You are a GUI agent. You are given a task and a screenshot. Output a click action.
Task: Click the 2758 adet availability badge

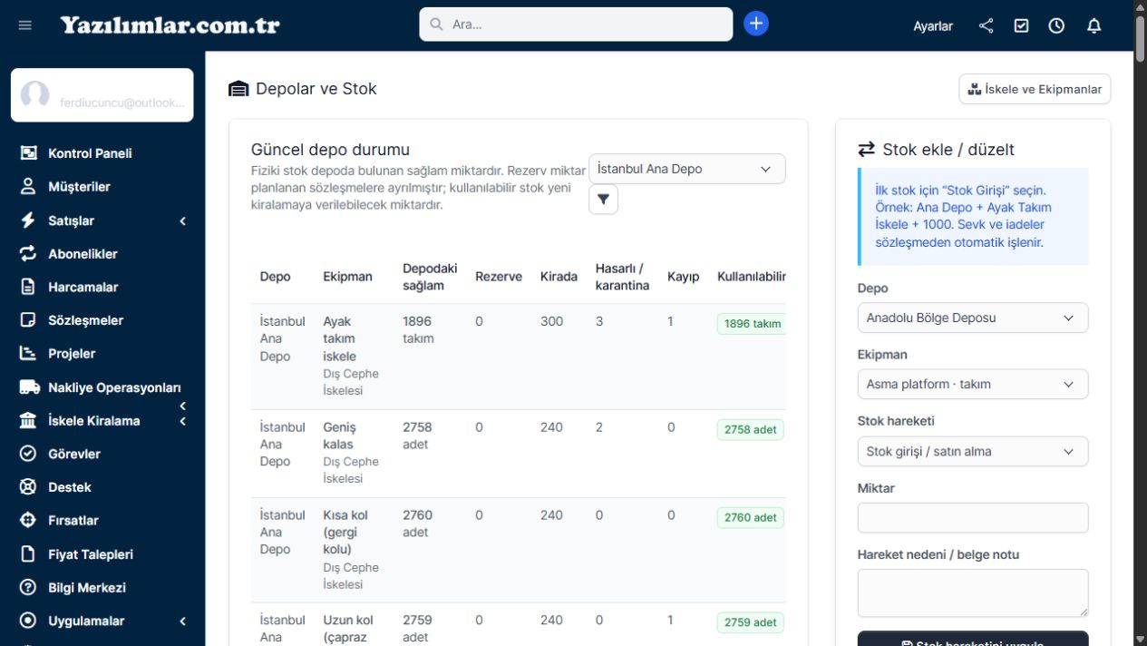751,430
